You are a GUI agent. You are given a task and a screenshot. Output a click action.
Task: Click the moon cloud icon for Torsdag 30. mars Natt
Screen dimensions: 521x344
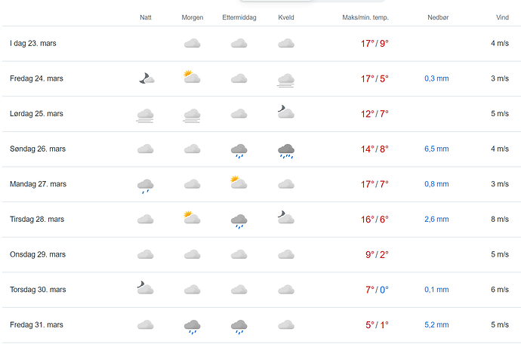click(x=146, y=288)
